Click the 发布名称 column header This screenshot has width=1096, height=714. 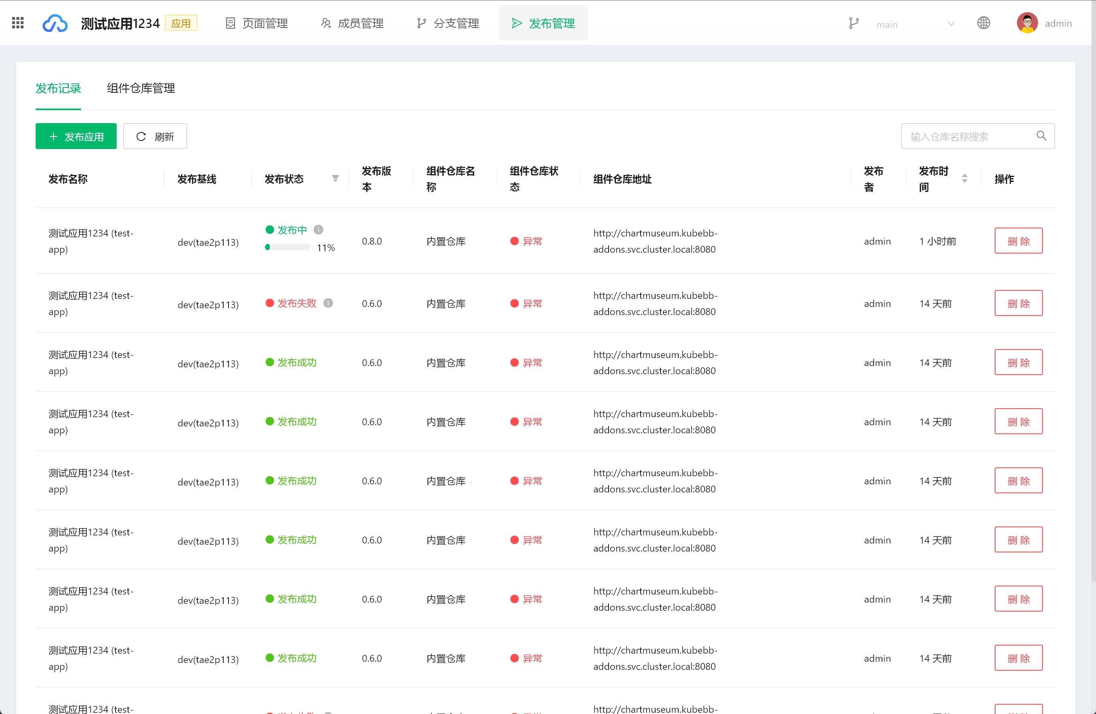tap(68, 179)
